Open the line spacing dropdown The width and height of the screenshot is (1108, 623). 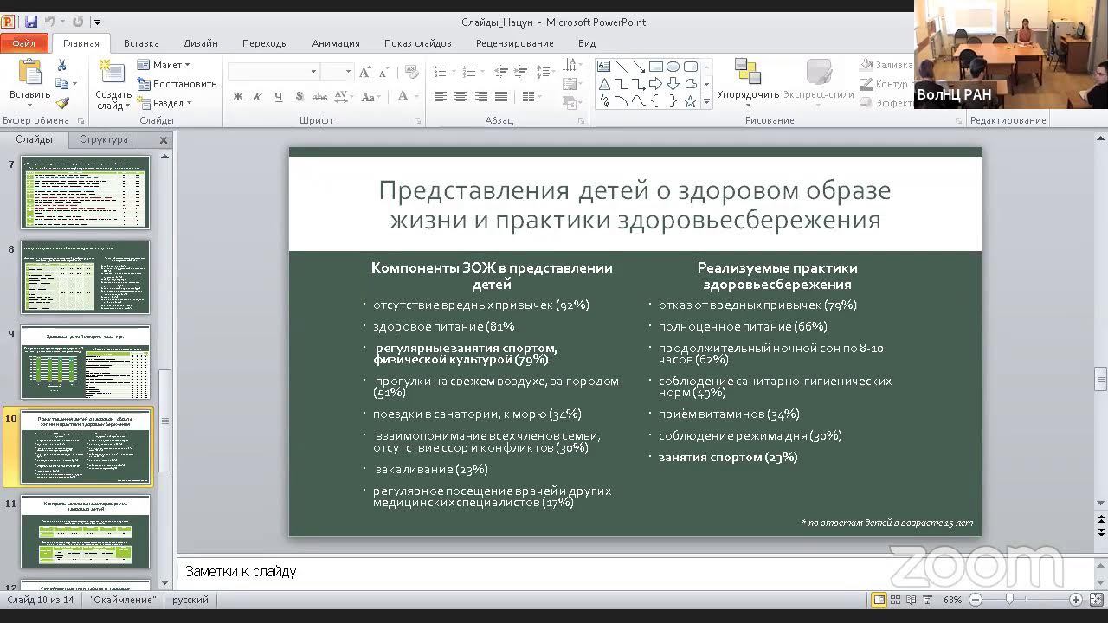(x=544, y=72)
